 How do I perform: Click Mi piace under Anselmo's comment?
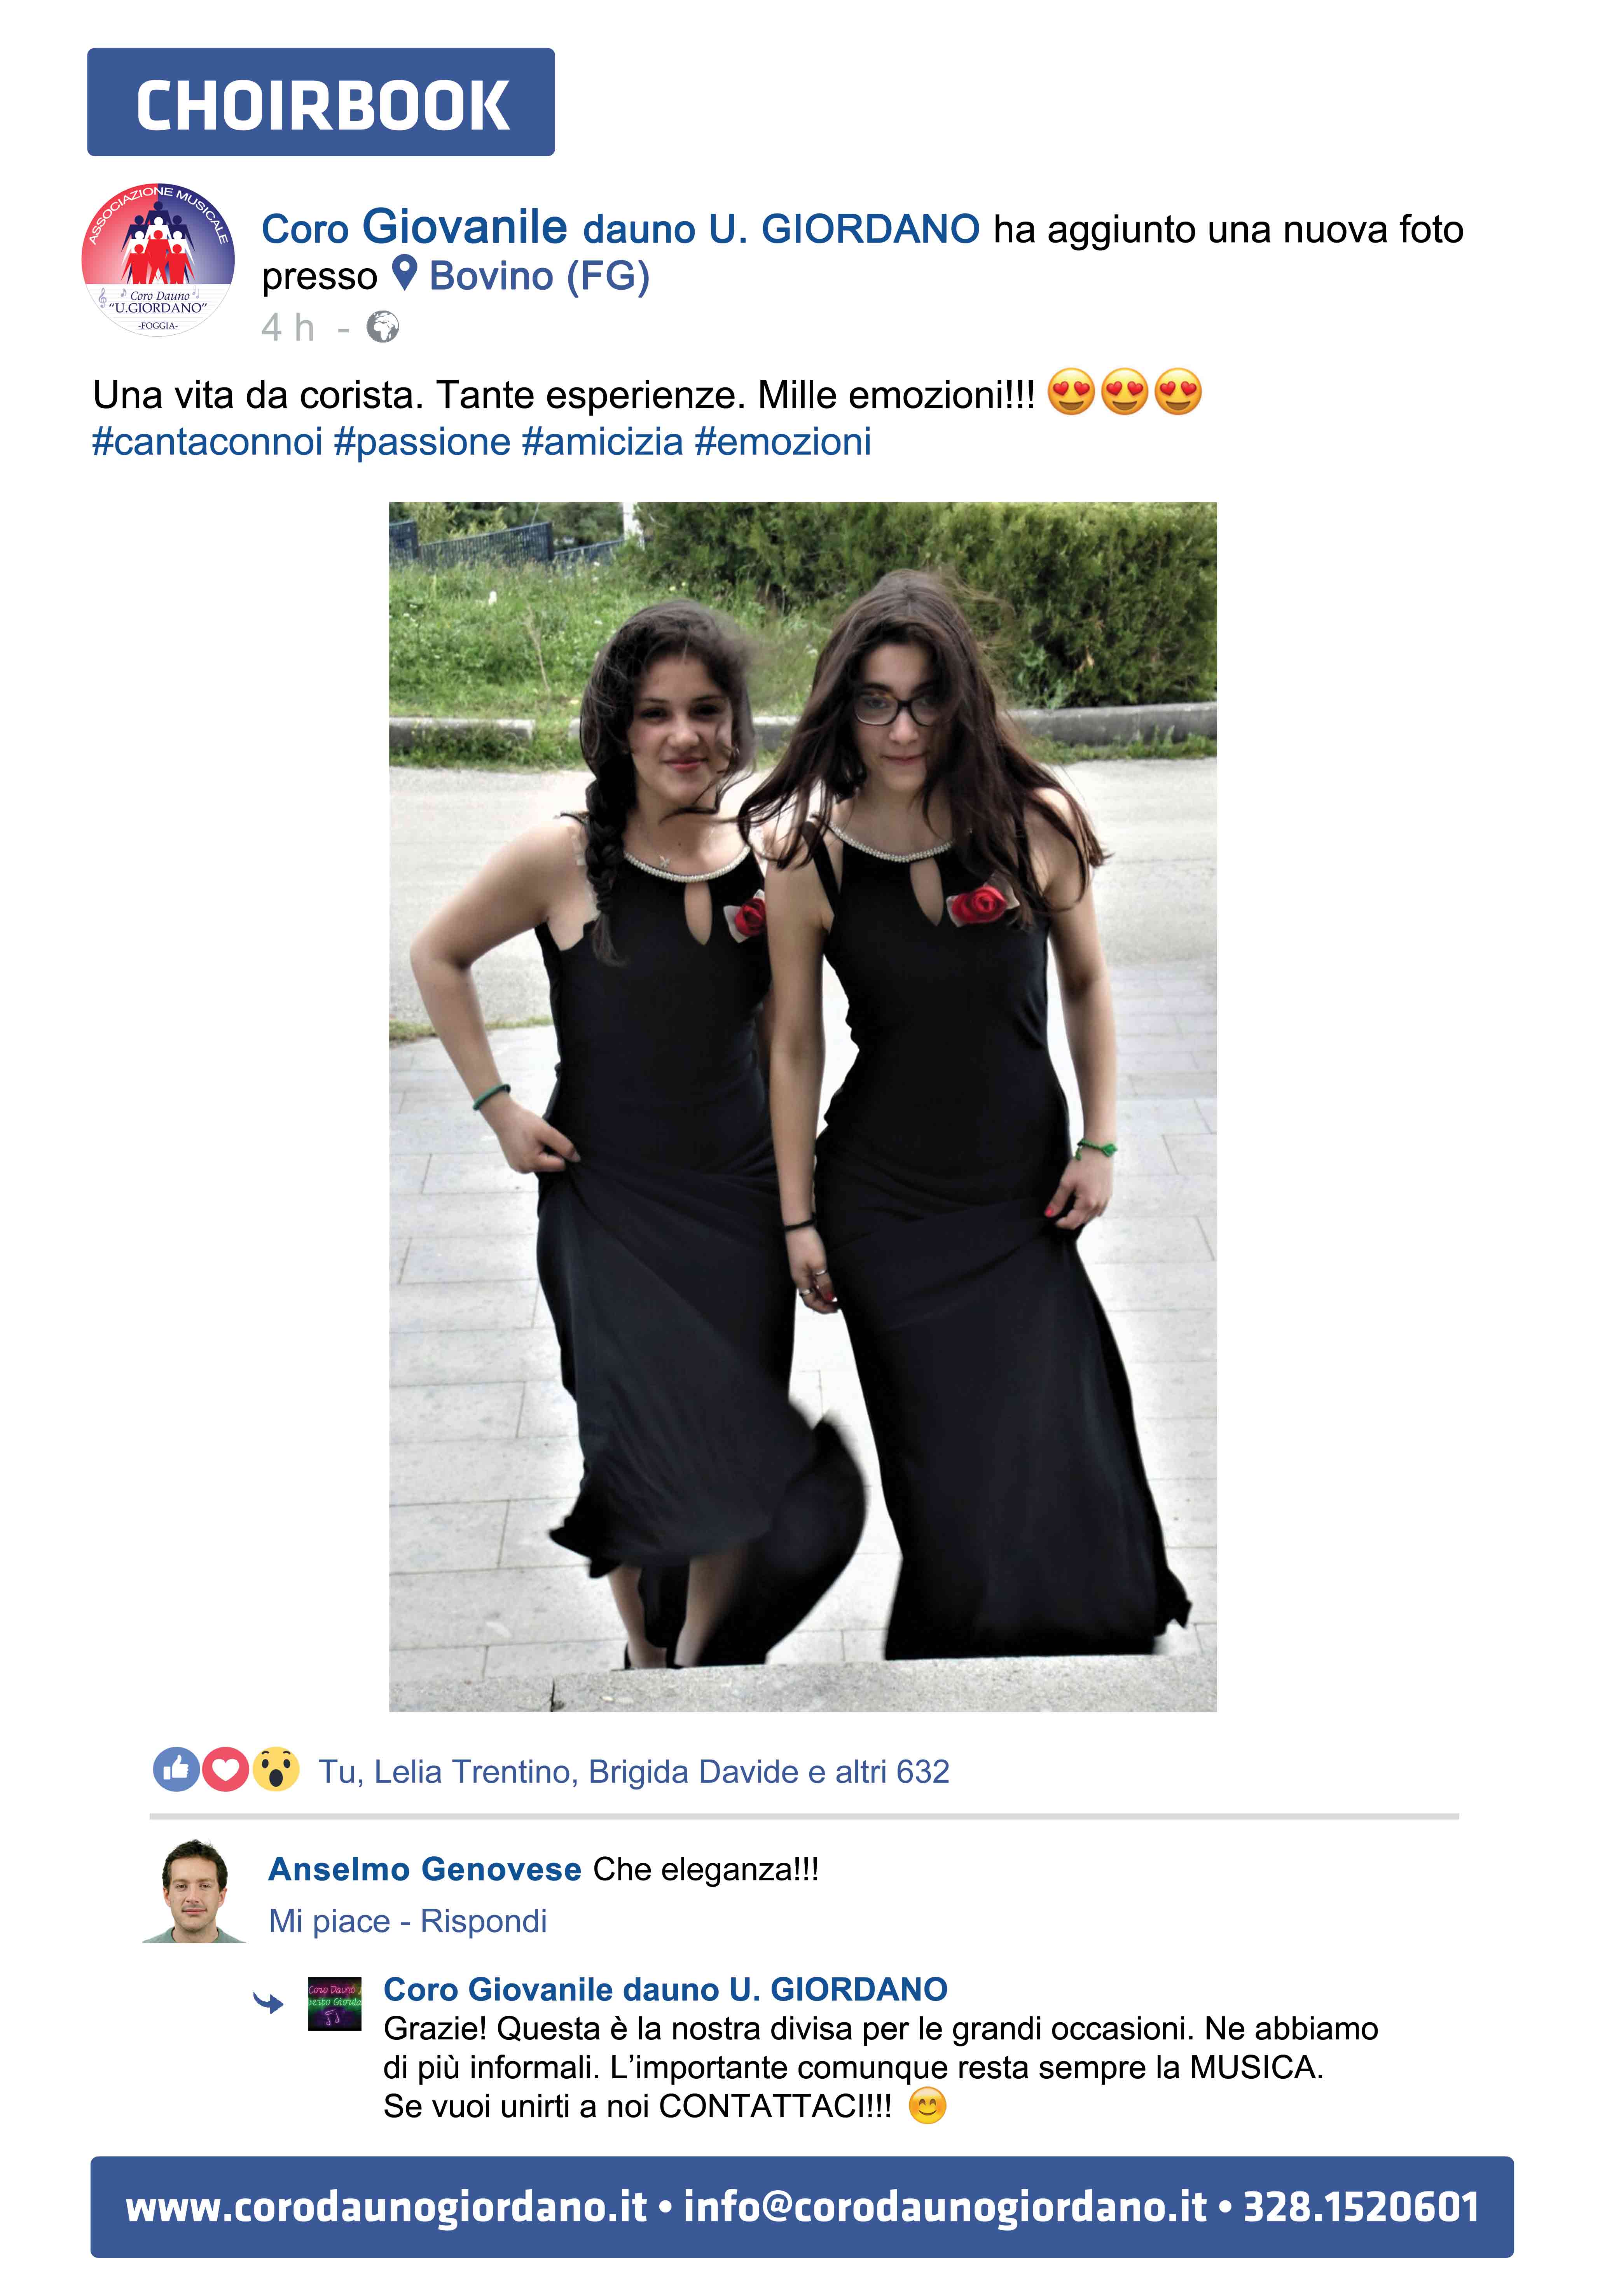pyautogui.click(x=329, y=1920)
